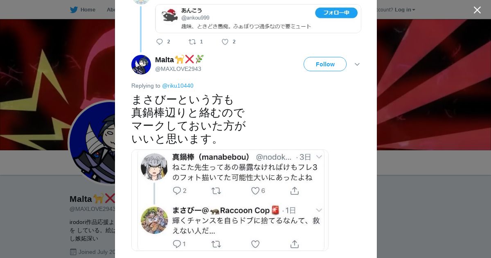The image size is (491, 258).
Task: Open Malta's round profile avatar in tweet
Action: point(141,65)
